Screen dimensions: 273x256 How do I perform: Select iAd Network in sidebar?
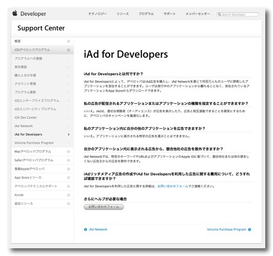42,126
